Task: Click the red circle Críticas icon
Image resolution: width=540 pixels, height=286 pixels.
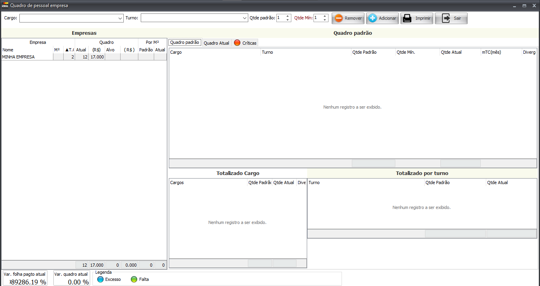Action: (237, 43)
